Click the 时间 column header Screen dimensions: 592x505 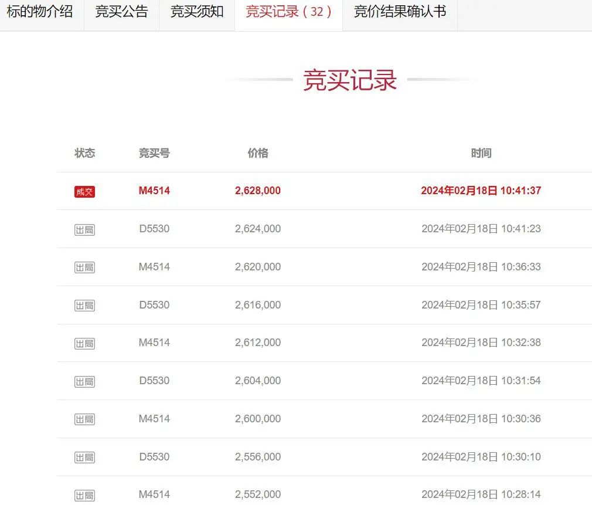pos(481,153)
